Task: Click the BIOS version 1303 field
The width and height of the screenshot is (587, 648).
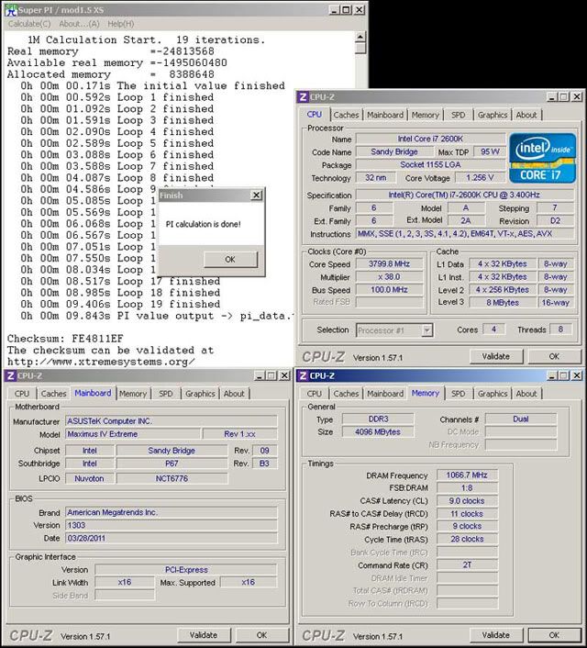Action: [x=172, y=525]
